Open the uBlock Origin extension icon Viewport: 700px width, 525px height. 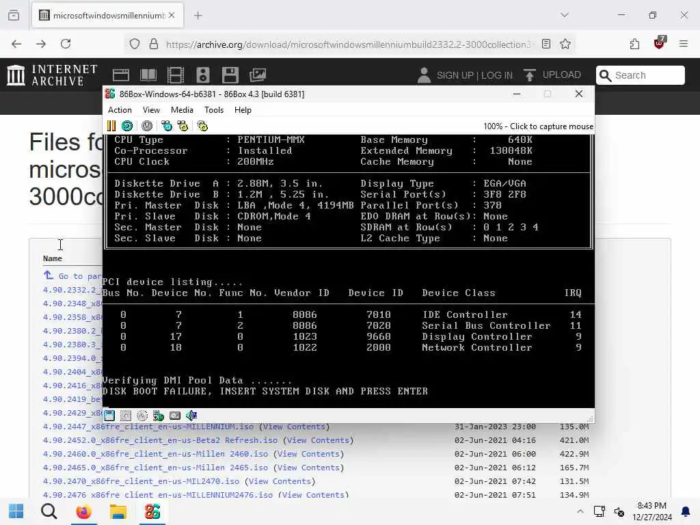click(660, 43)
